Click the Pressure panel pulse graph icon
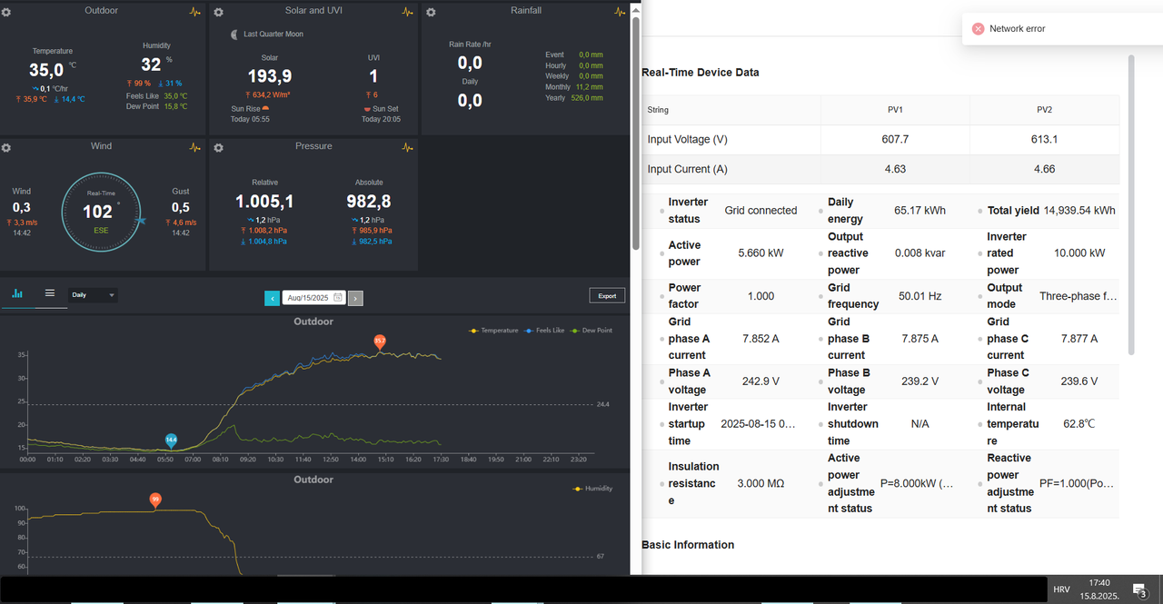This screenshot has width=1163, height=604. tap(407, 147)
